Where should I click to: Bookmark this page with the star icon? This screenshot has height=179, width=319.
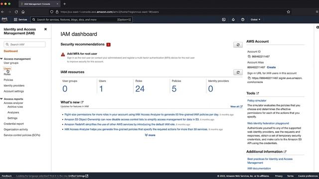pos(288,12)
